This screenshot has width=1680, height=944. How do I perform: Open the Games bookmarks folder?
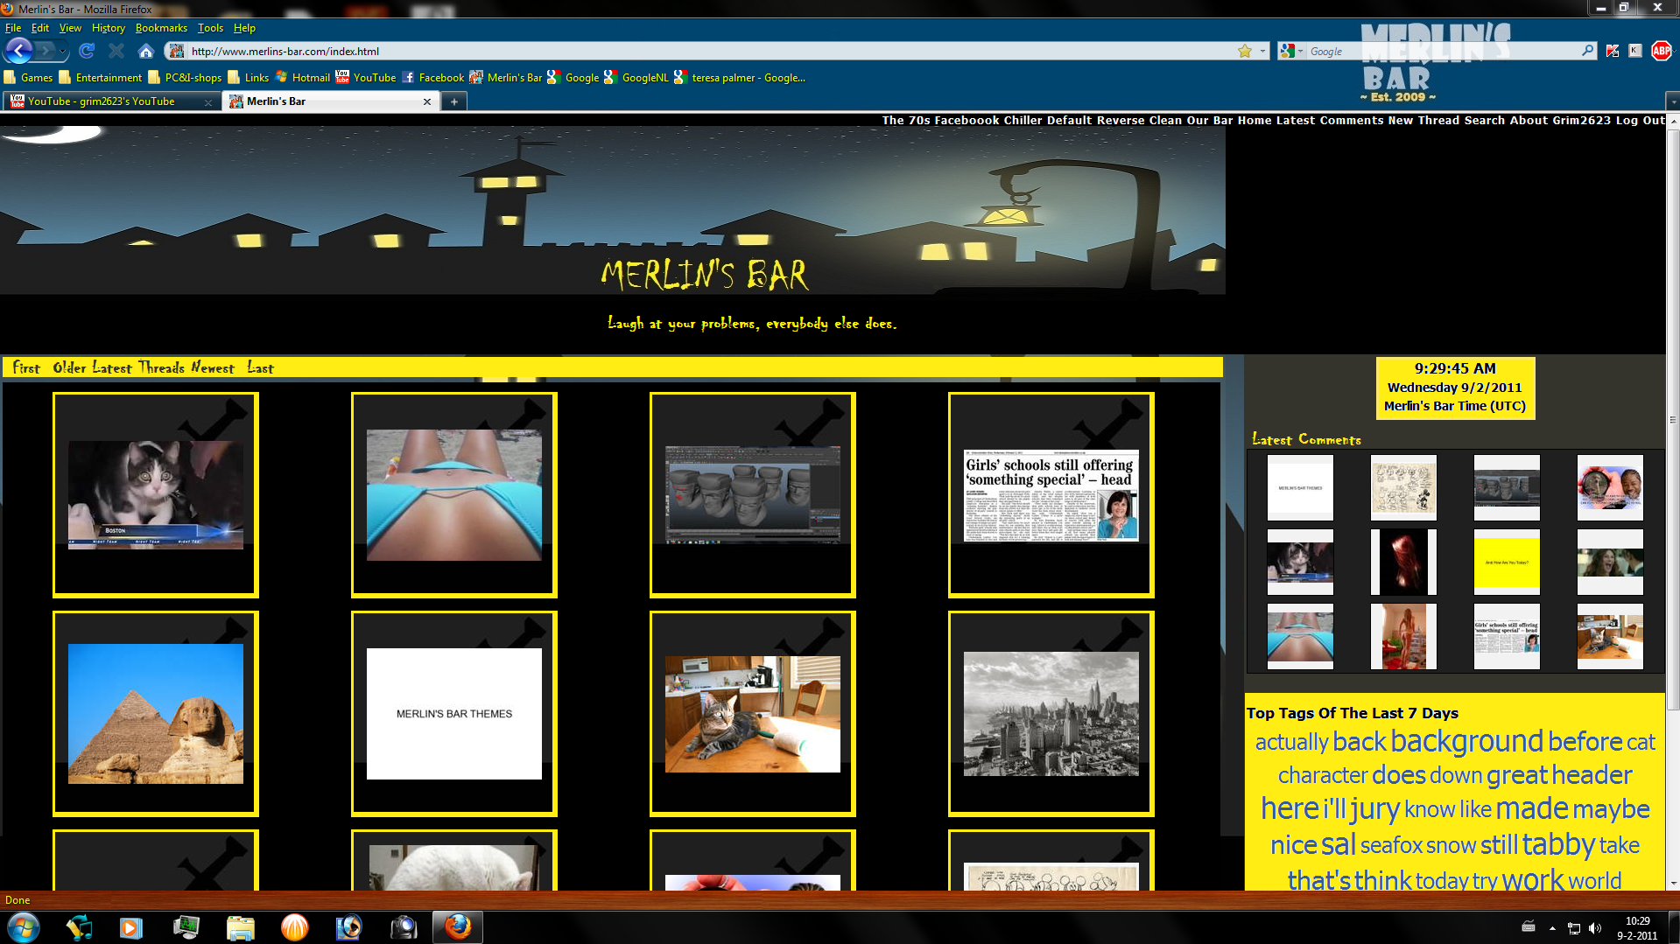[x=29, y=77]
